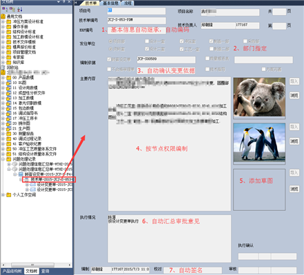The height and width of the screenshot is (275, 304).
Task: Click 浏览 button beside the penguins image
Action: (294, 141)
